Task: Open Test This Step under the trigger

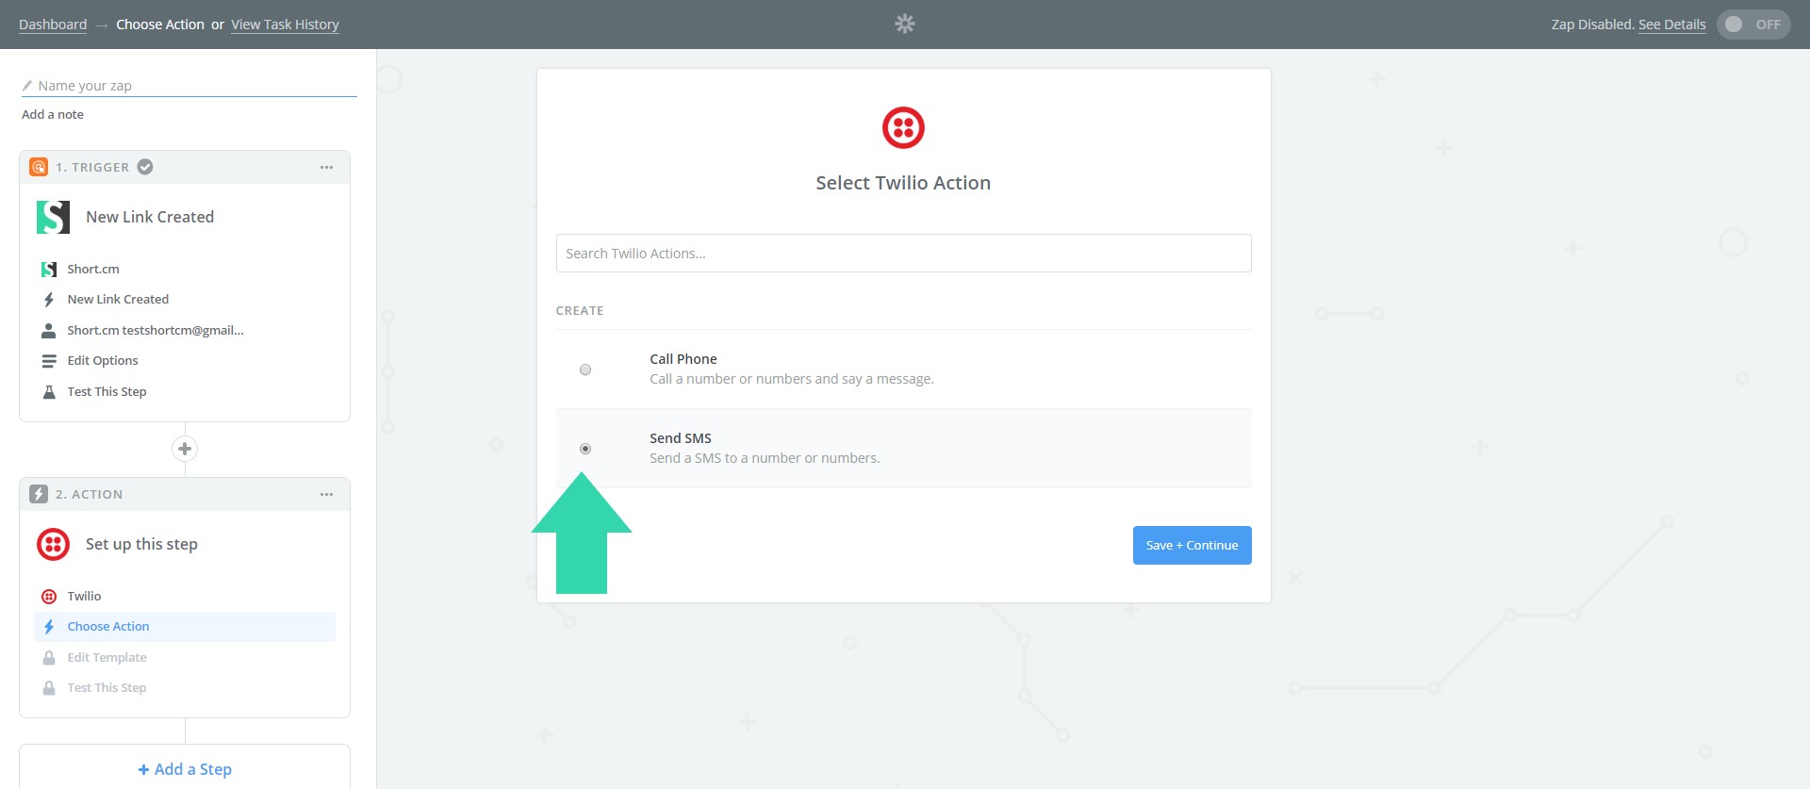Action: [107, 391]
